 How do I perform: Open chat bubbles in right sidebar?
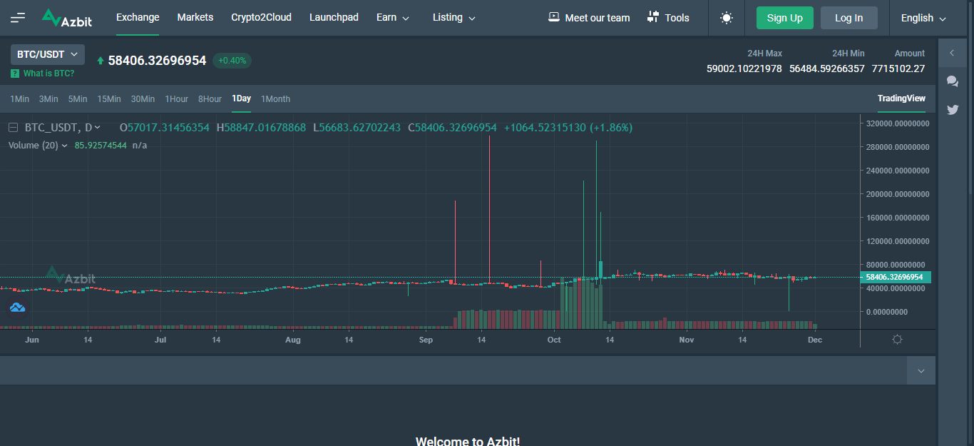click(x=953, y=81)
